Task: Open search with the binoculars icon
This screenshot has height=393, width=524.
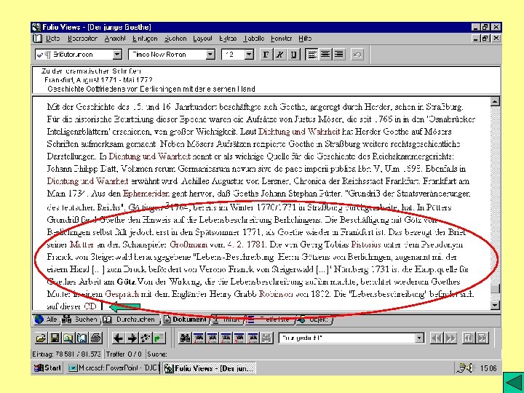Action: pos(185,338)
